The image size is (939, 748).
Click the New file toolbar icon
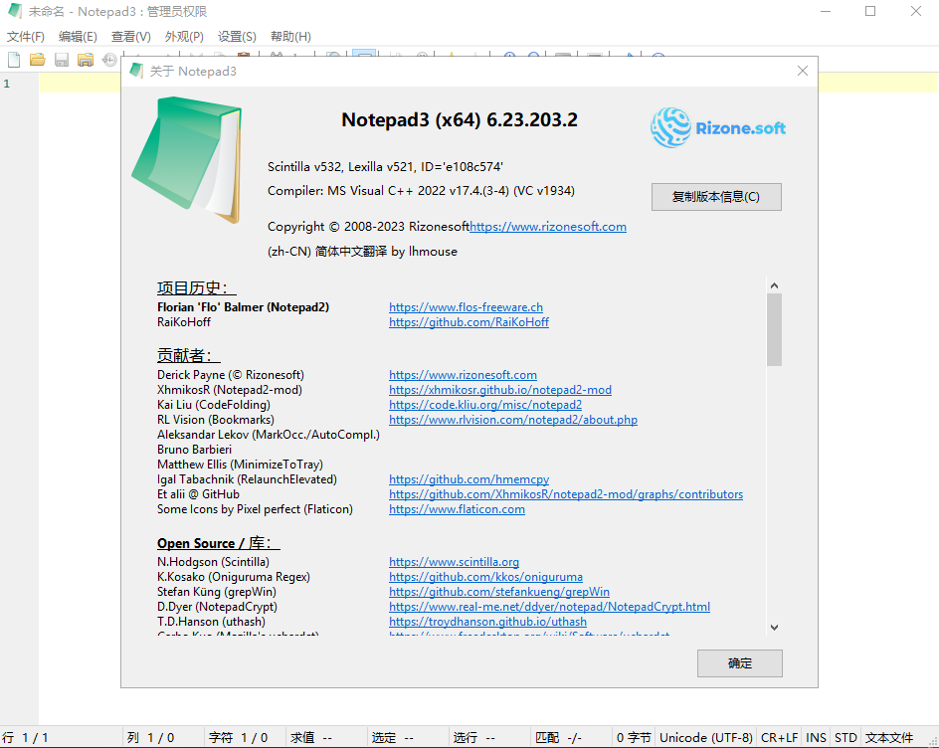click(13, 60)
